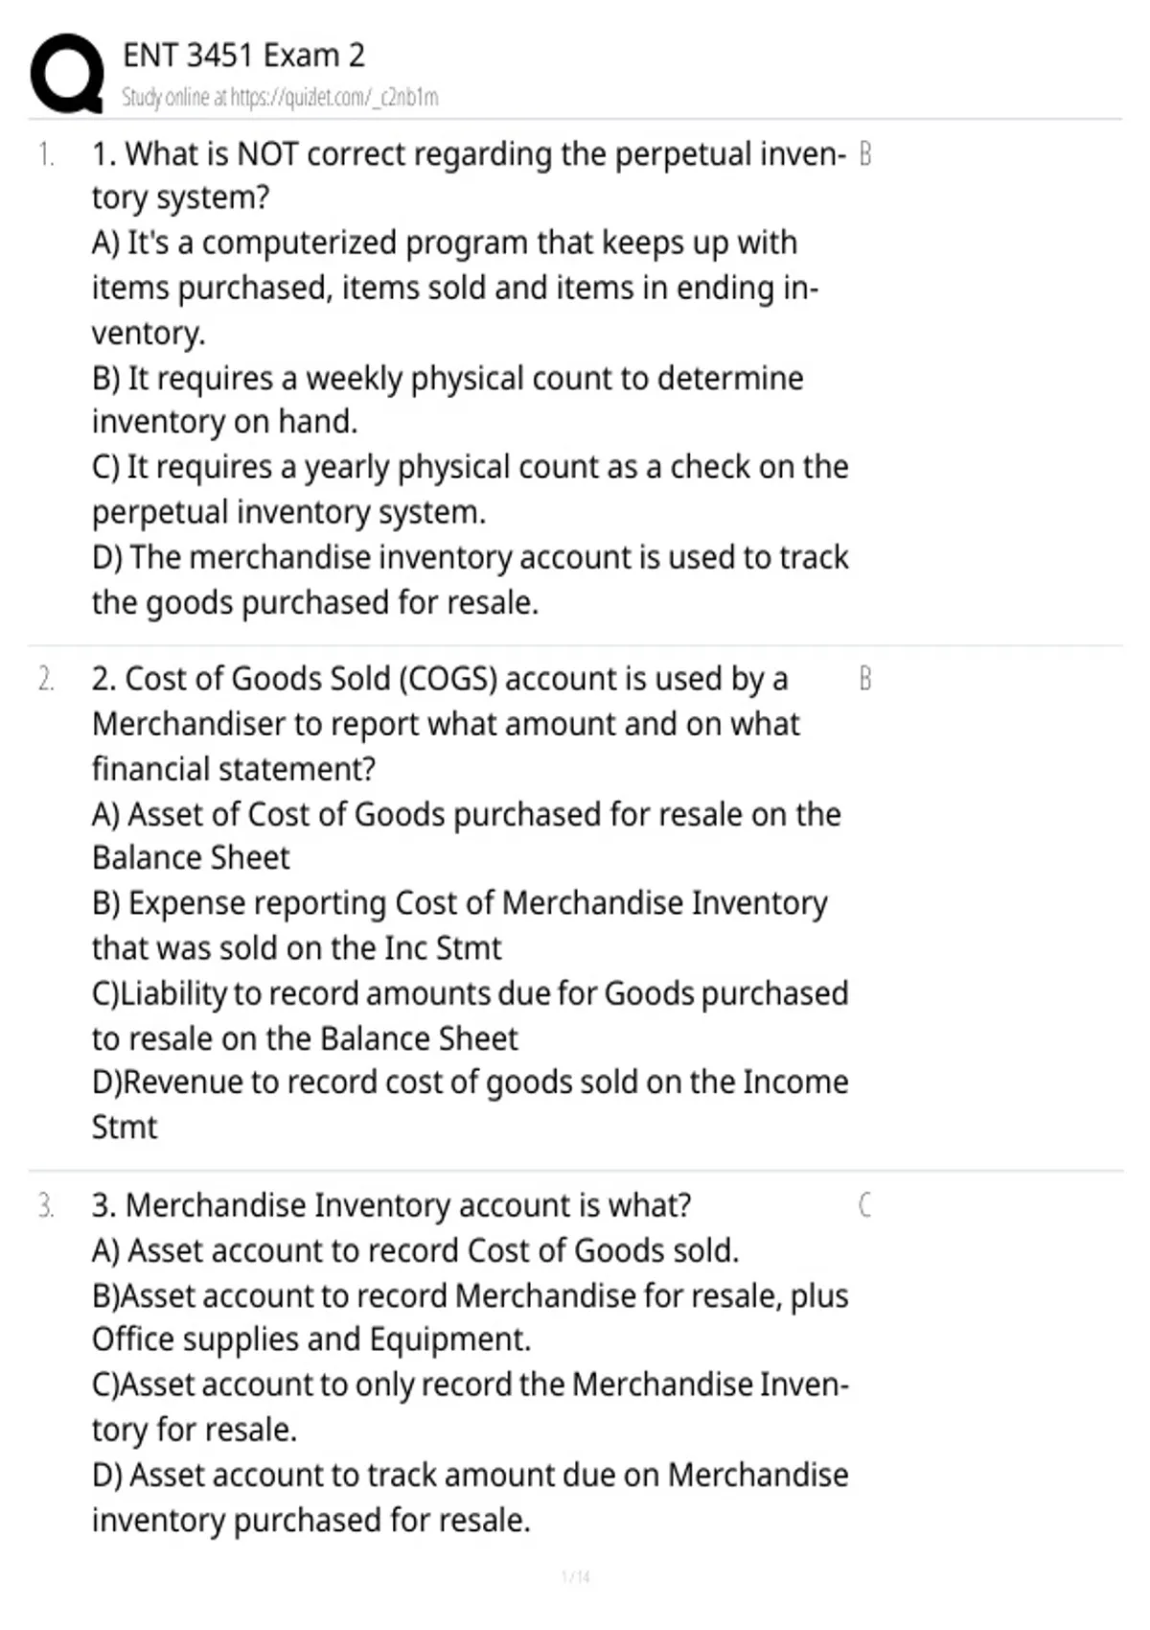This screenshot has height=1630, width=1150.
Task: Click answer letter B beside question 2
Action: [864, 679]
